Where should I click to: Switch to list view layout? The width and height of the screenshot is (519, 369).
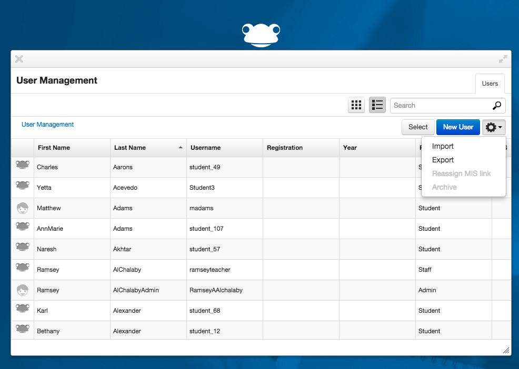point(377,105)
